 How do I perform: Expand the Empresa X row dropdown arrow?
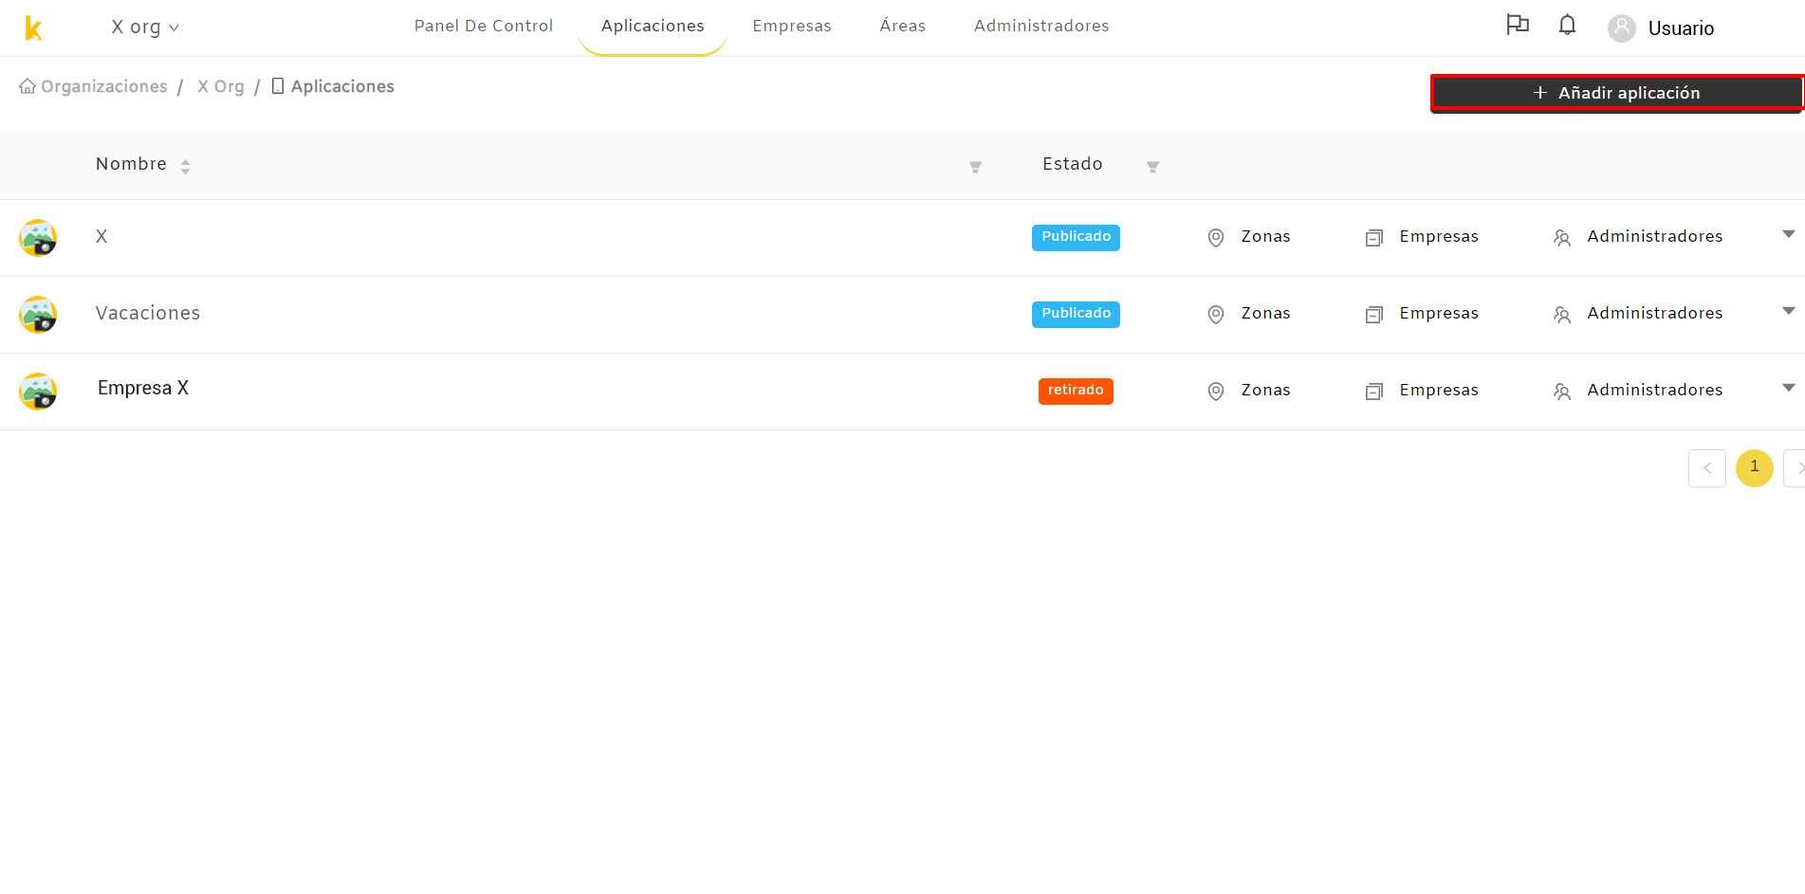1789,388
